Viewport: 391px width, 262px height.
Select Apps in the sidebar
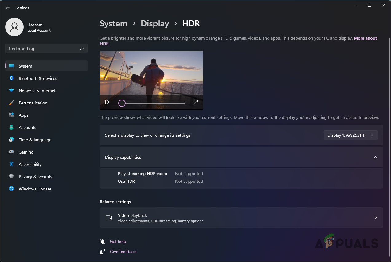tap(23, 115)
